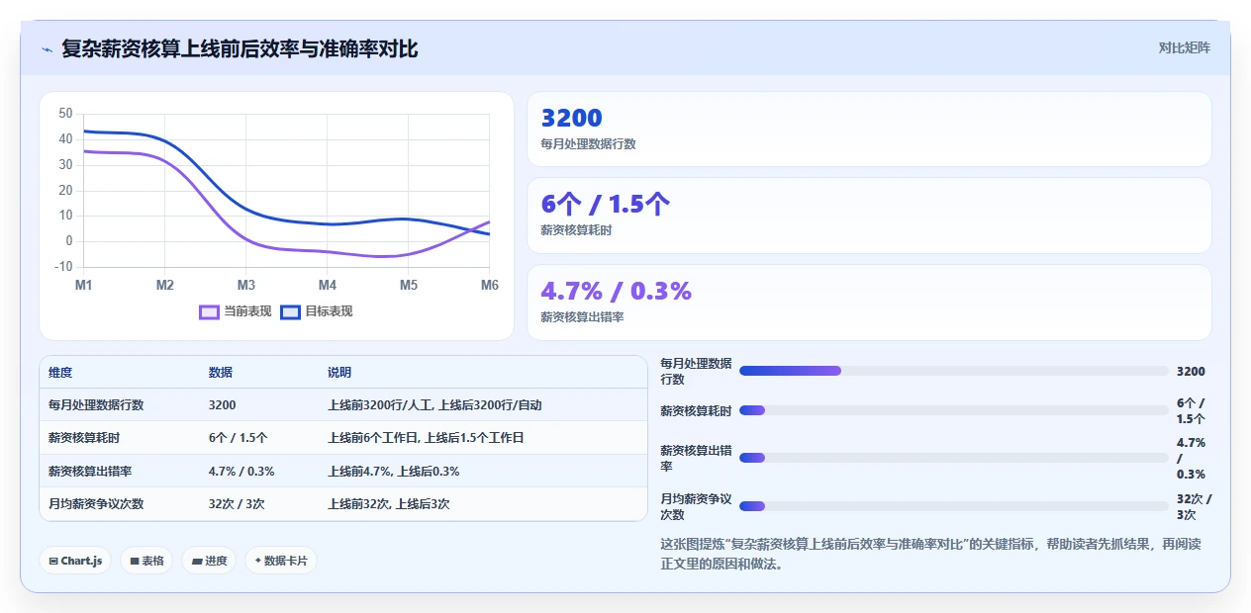Click the 3200 progress value label

(x=1191, y=372)
